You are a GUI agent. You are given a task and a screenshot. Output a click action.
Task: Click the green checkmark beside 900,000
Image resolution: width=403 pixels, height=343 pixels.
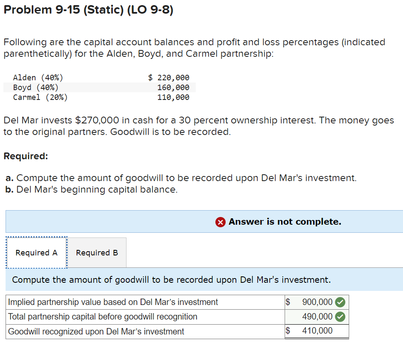click(x=341, y=302)
